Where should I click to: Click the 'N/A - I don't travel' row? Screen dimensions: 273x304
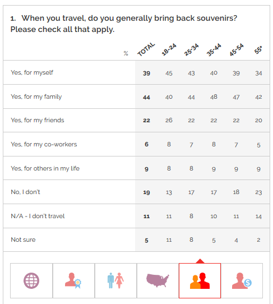pyautogui.click(x=136, y=216)
